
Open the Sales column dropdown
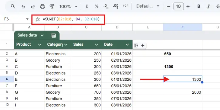[x=96, y=45]
